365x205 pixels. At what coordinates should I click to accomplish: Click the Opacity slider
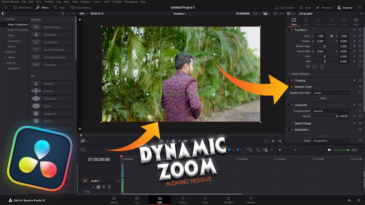click(x=325, y=116)
